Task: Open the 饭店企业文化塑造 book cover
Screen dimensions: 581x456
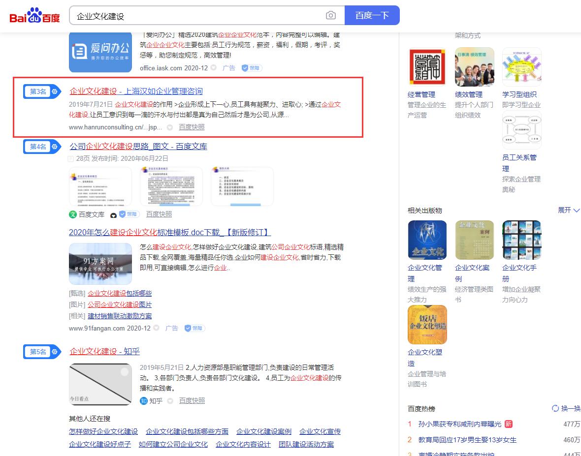Action: [x=427, y=325]
